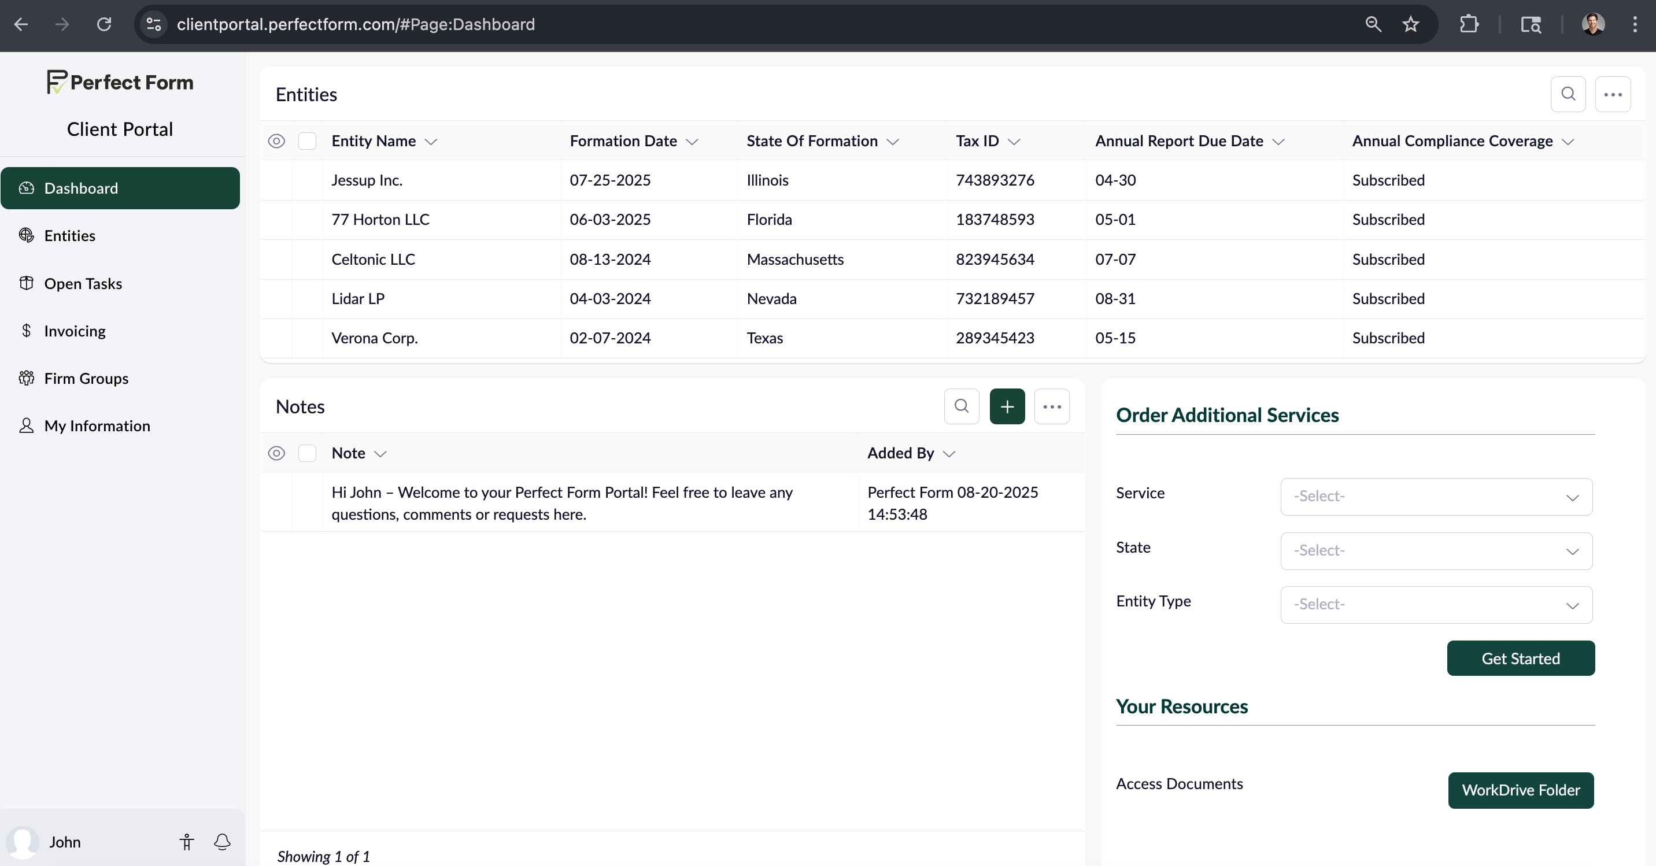1656x866 pixels.
Task: Open the WorkDrive Folder button
Action: (x=1520, y=790)
